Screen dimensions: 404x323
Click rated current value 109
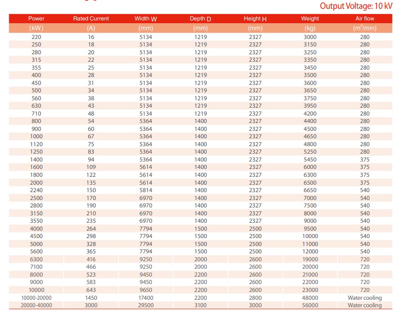pos(91,167)
